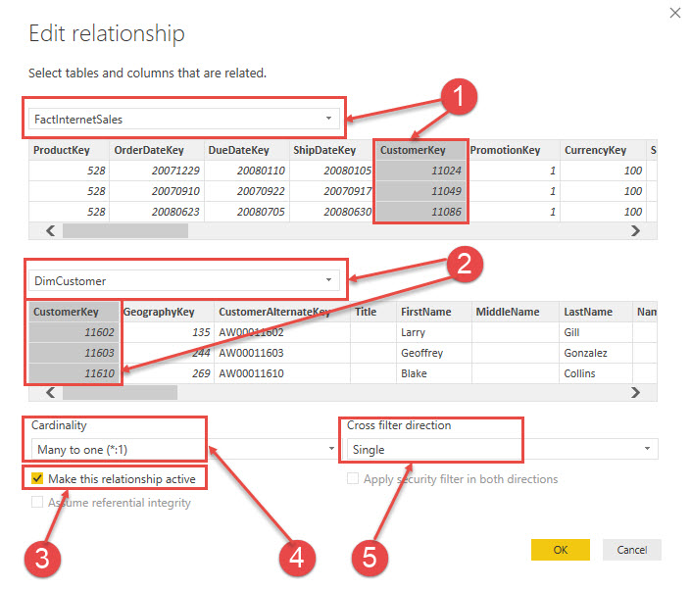The height and width of the screenshot is (589, 691).
Task: Click FirstName cell Blake
Action: (414, 373)
